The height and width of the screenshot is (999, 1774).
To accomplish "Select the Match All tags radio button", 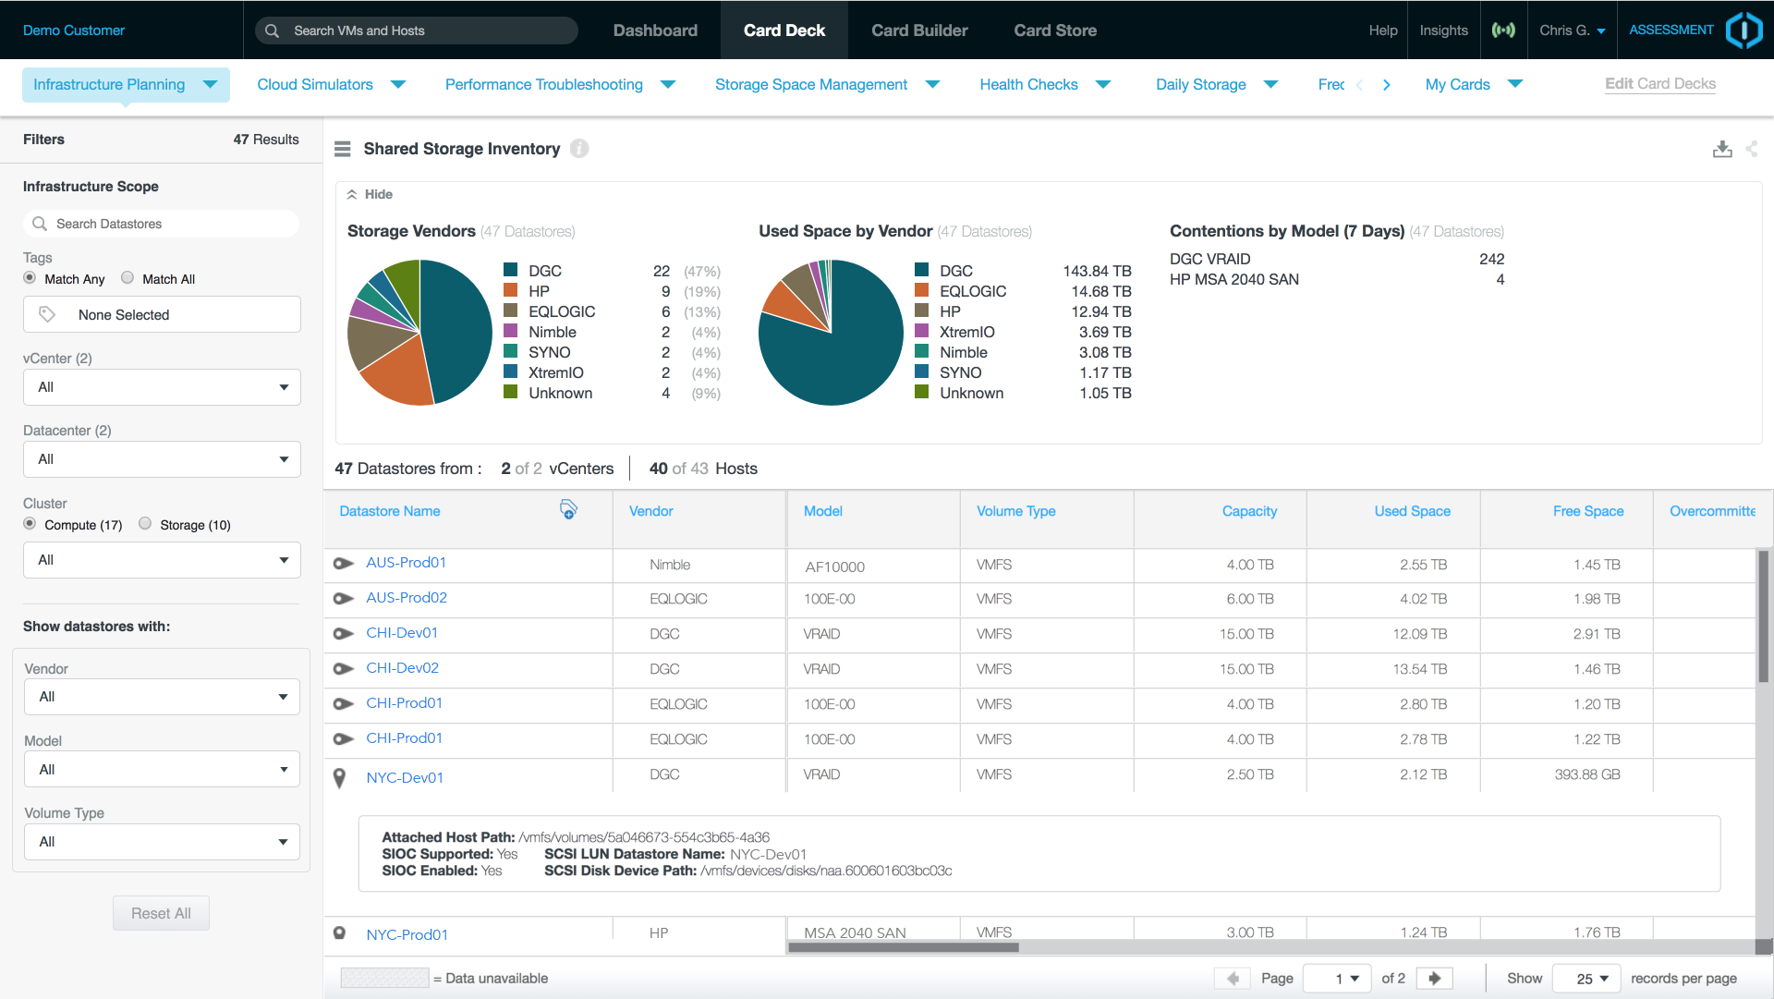I will pos(128,278).
